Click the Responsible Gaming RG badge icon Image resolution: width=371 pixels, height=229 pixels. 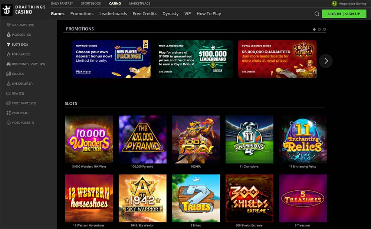(334, 4)
